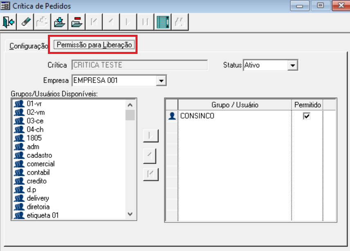Click the last record navigation icon
Viewport: 350px width, 251px height.
pyautogui.click(x=145, y=22)
